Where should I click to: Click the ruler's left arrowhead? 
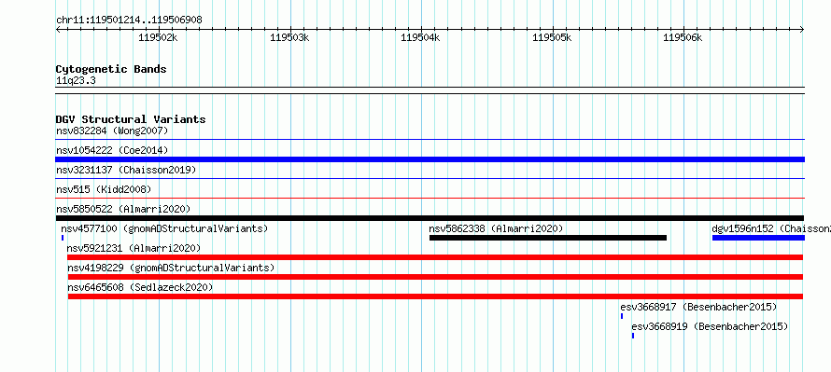58,30
